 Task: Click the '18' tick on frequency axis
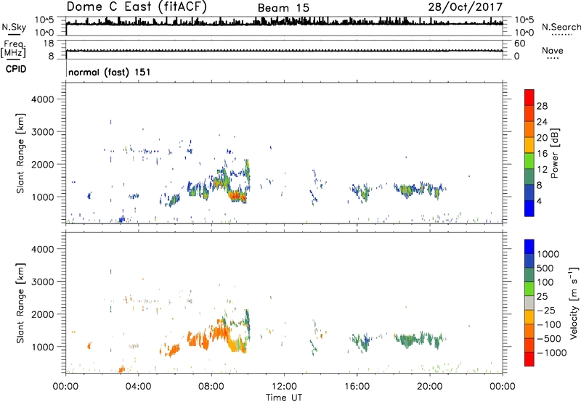[x=49, y=44]
